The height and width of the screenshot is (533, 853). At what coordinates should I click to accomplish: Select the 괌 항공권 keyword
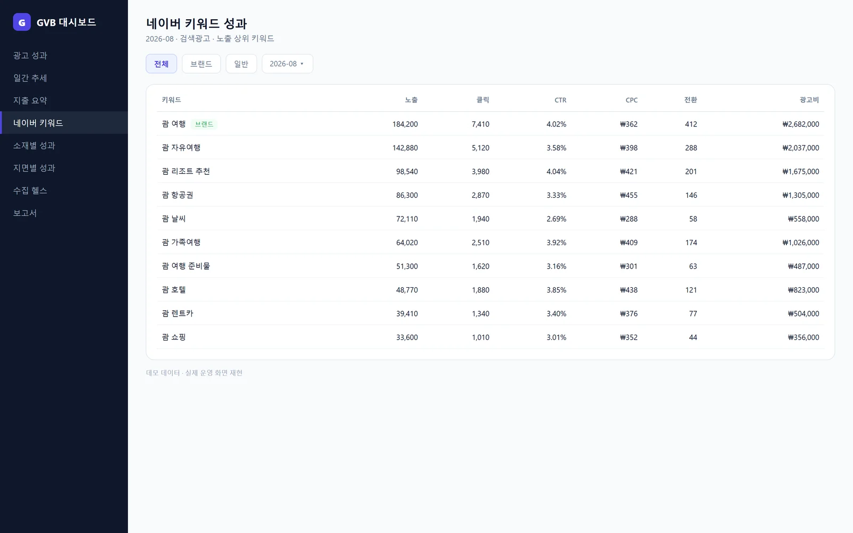click(x=178, y=195)
